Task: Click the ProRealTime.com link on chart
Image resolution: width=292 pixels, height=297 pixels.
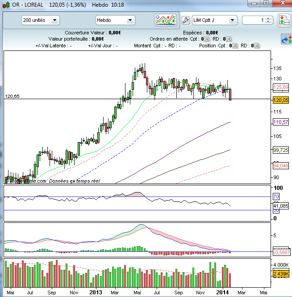Action: [26, 181]
